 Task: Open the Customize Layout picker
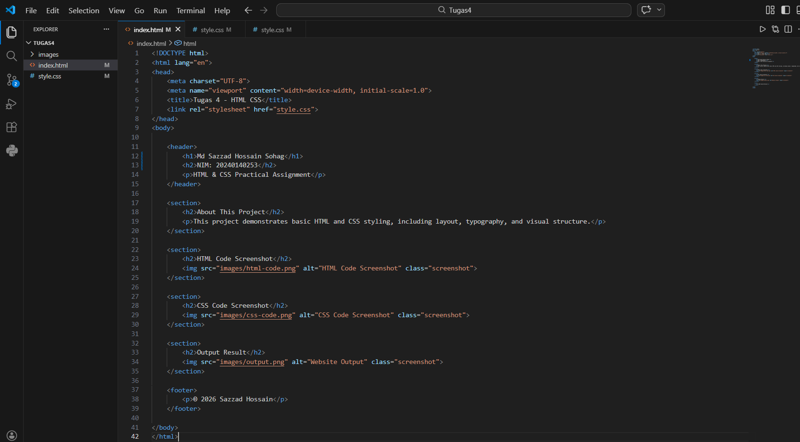[x=770, y=9]
